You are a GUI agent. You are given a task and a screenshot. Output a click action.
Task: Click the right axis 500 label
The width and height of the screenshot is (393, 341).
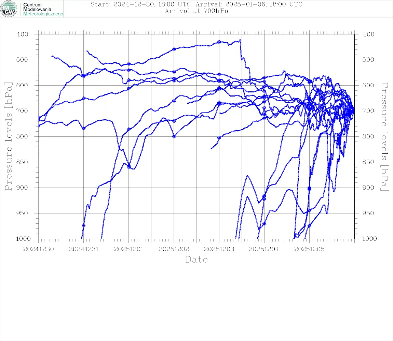coord(368,60)
